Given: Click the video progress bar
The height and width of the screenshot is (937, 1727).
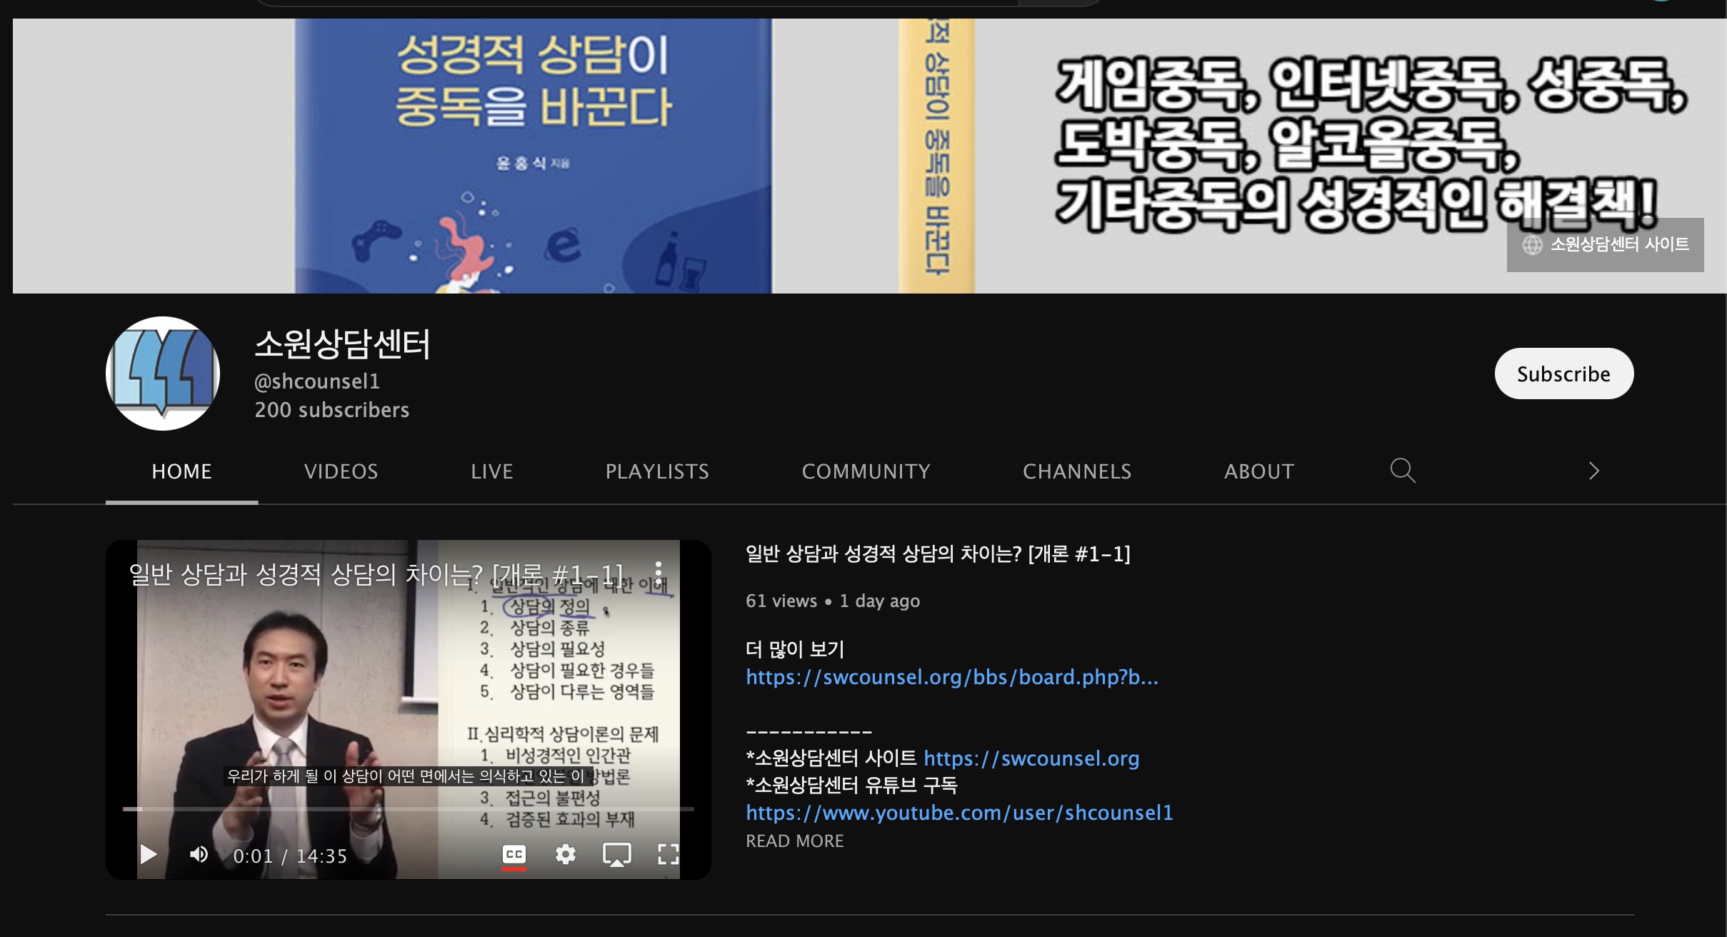Looking at the screenshot, I should click(408, 809).
